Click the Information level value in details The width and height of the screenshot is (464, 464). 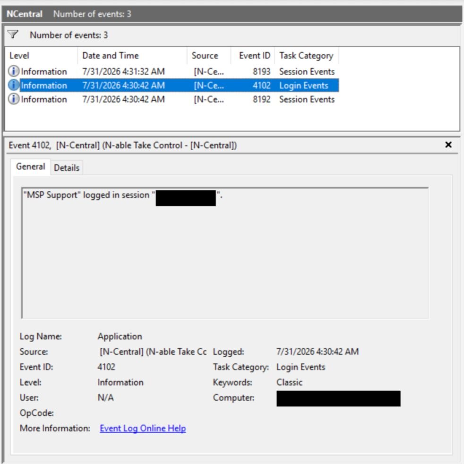120,382
